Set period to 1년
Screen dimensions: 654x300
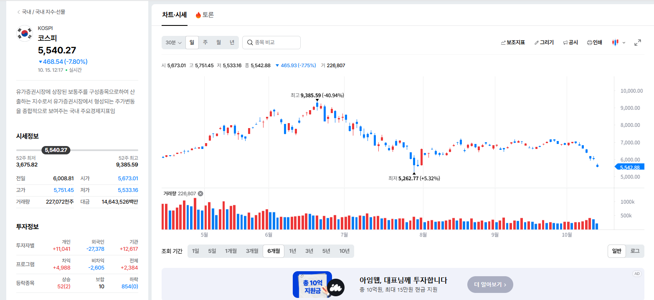click(x=292, y=251)
